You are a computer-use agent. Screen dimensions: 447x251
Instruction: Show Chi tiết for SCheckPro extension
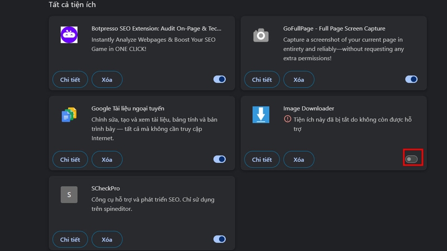coord(70,240)
